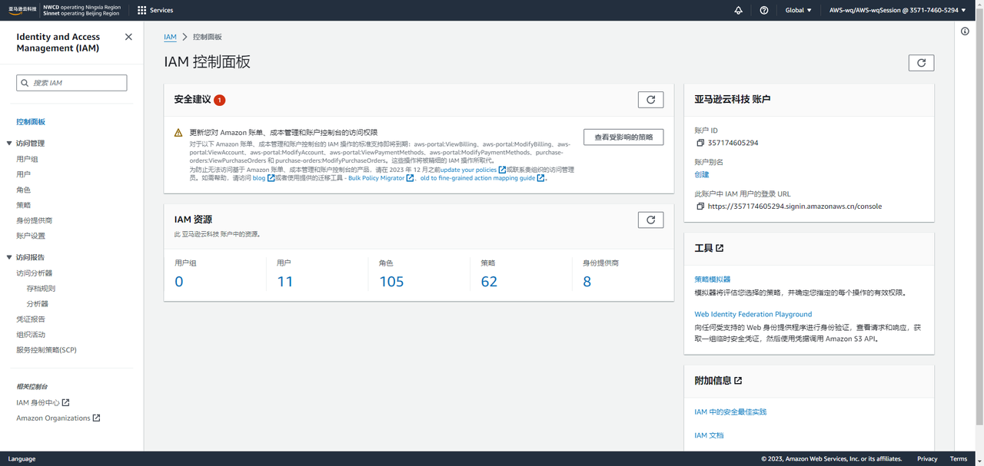This screenshot has height=466, width=984.
Task: Open 用户组 in the sidebar
Action: (27, 159)
